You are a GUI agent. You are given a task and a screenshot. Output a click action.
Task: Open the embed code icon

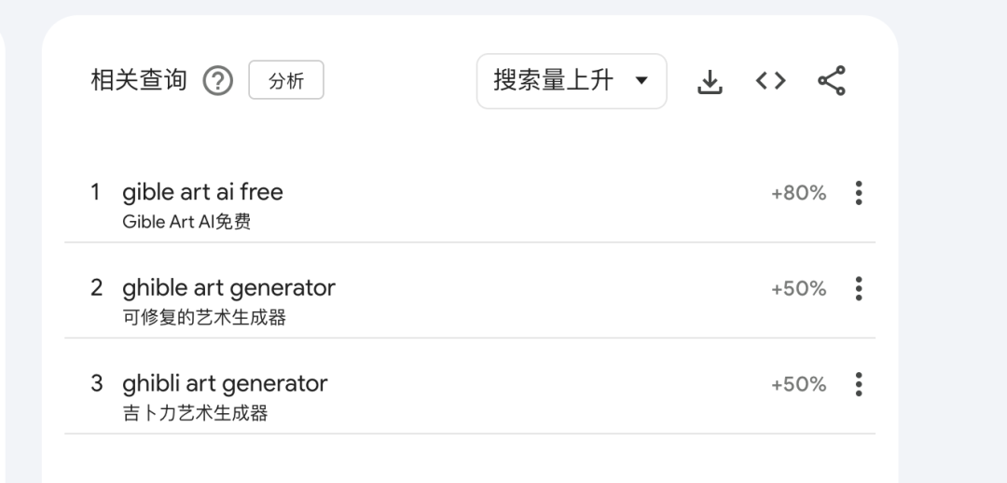770,81
